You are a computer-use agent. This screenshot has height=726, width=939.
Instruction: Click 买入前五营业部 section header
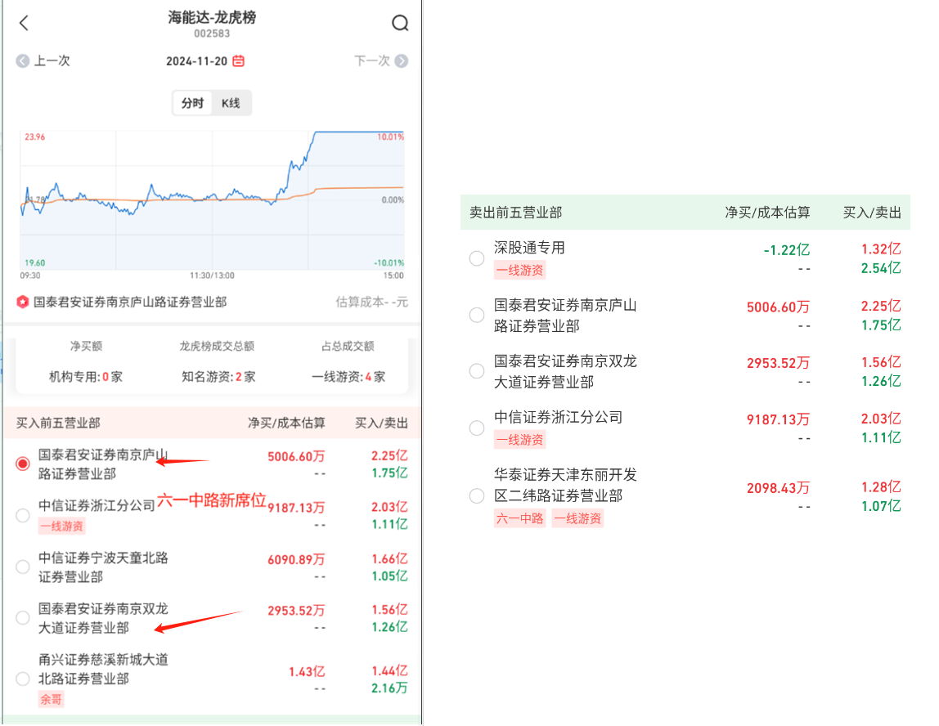click(58, 423)
